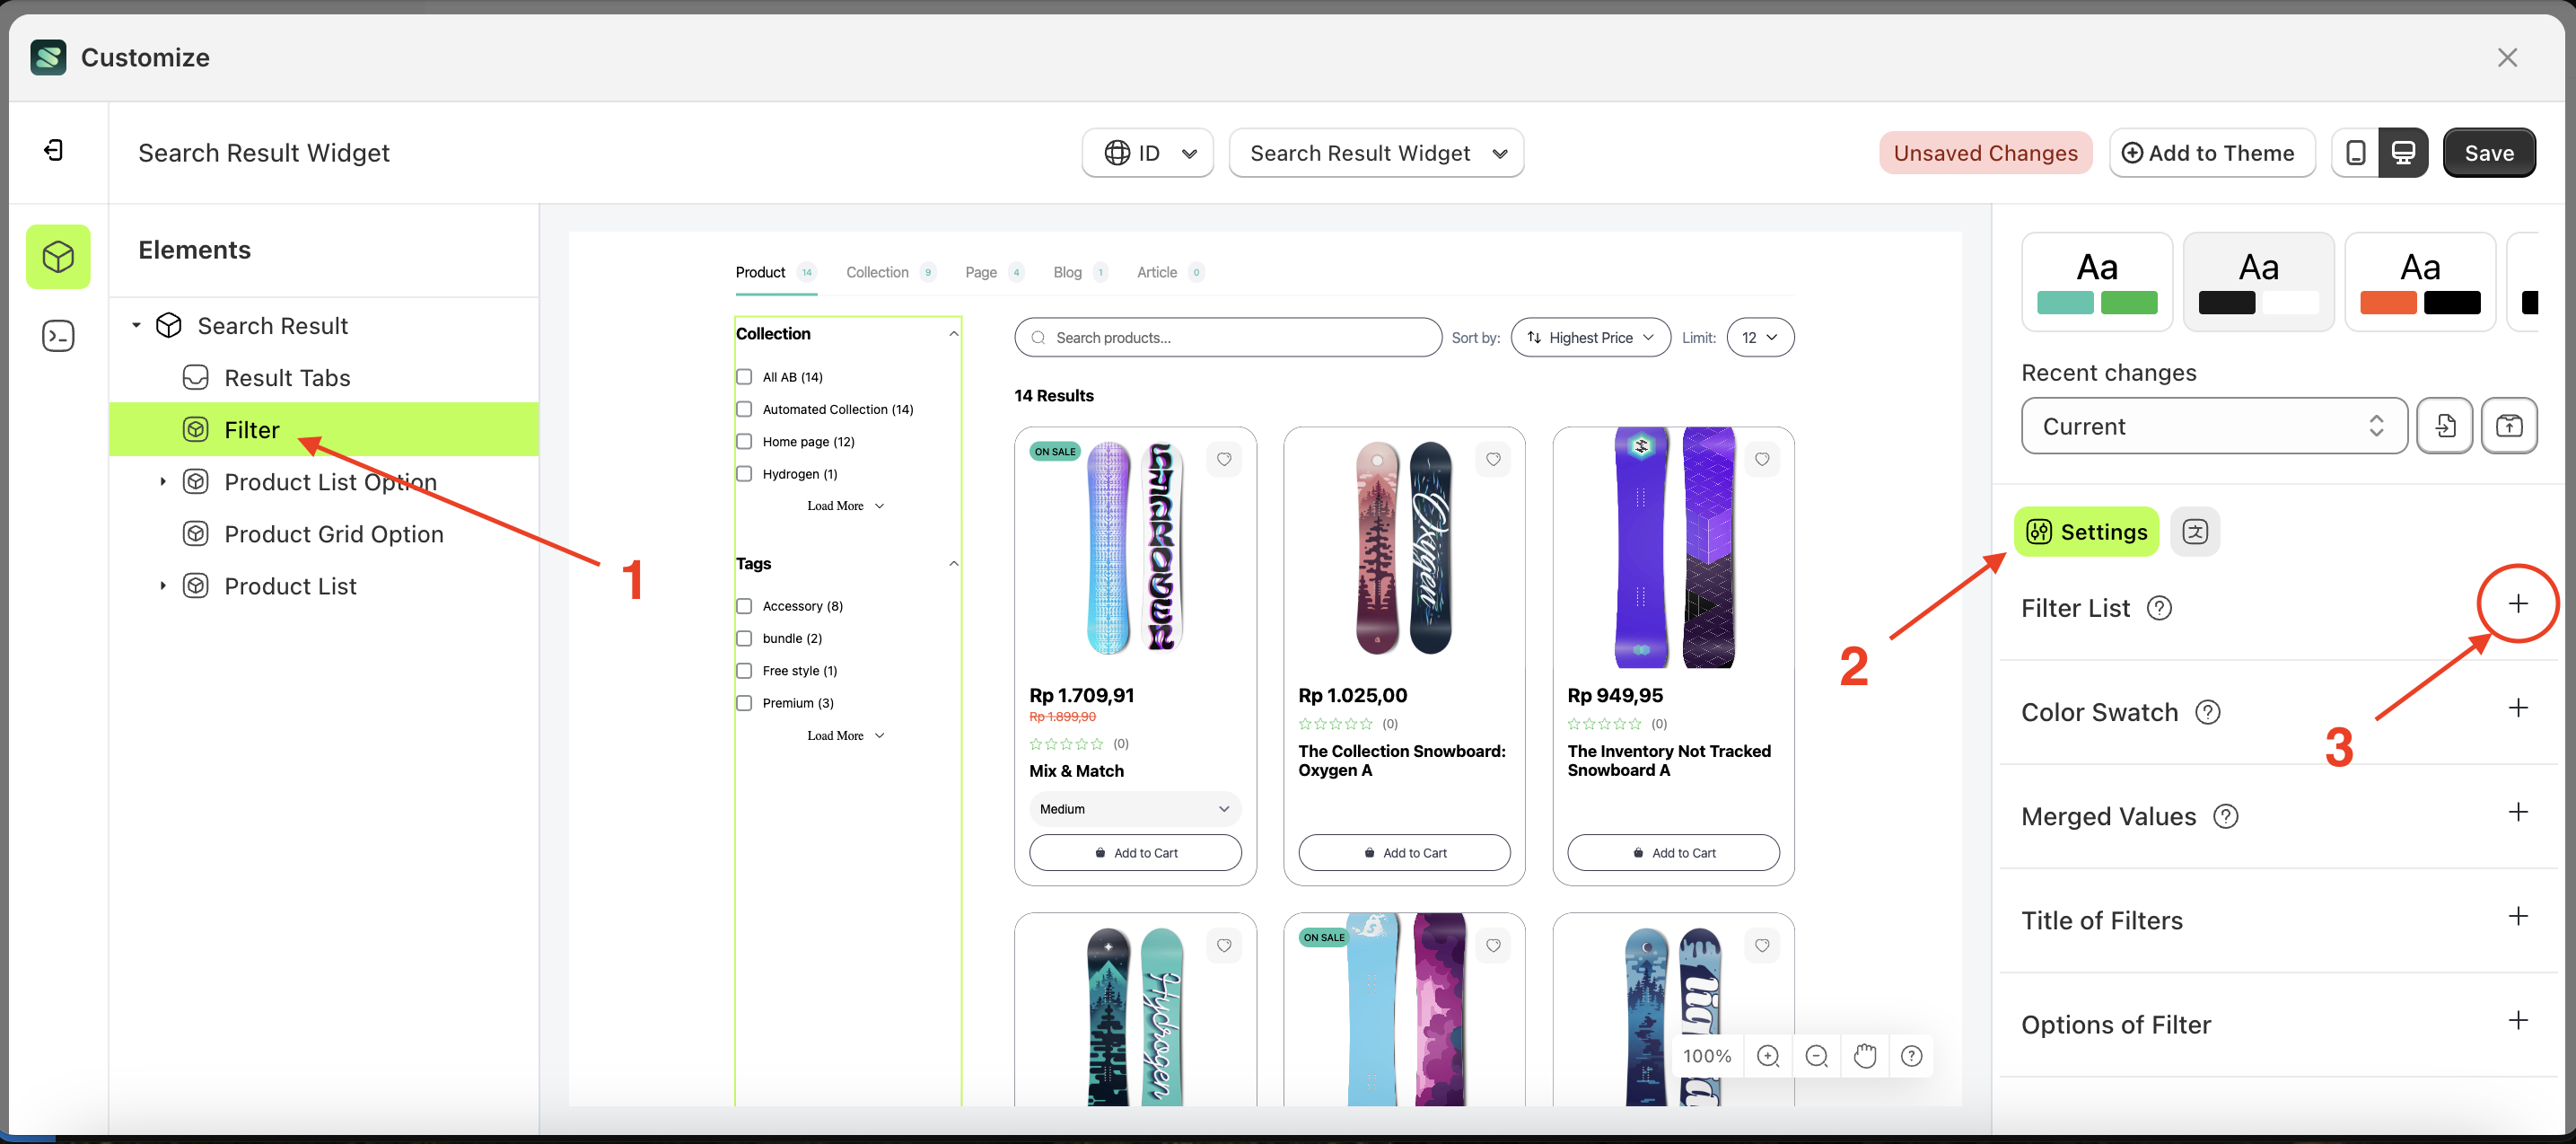Click the search products input field

1228,338
